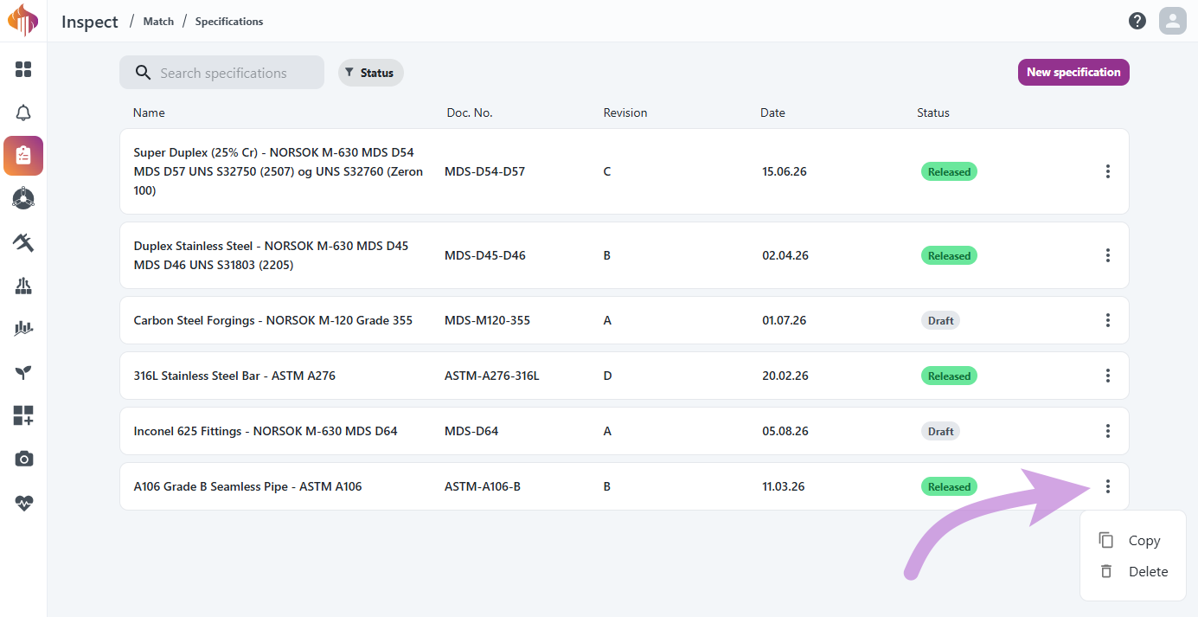Open Carbon Steel Forgings specification
The image size is (1198, 617).
624,320
